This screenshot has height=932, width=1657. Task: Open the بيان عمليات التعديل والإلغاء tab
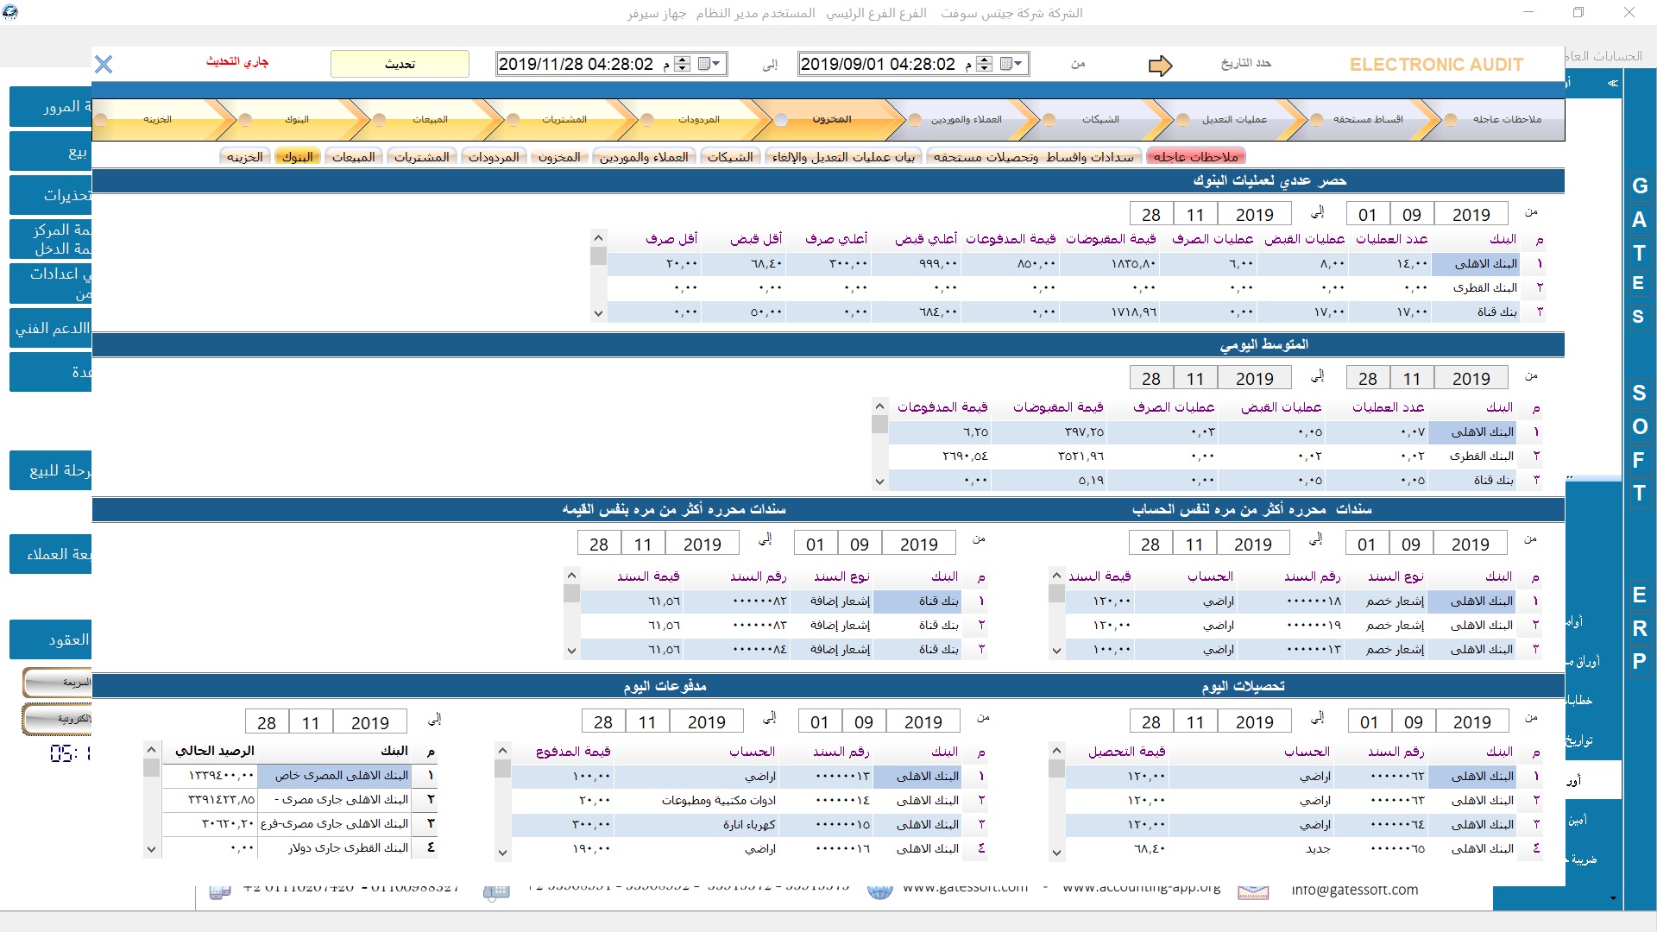click(x=843, y=157)
